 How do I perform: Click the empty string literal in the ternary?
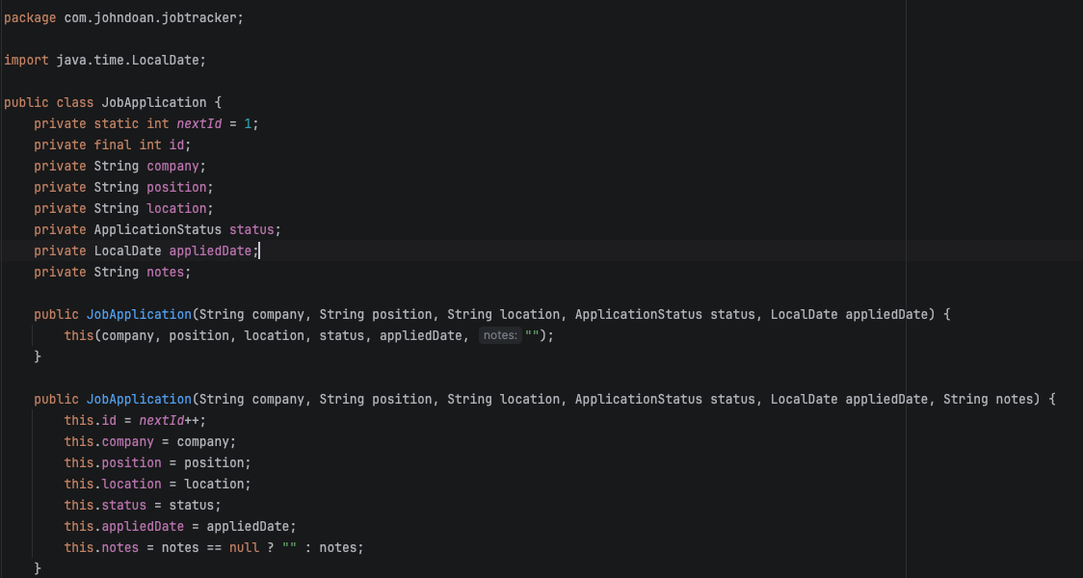pyautogui.click(x=288, y=547)
